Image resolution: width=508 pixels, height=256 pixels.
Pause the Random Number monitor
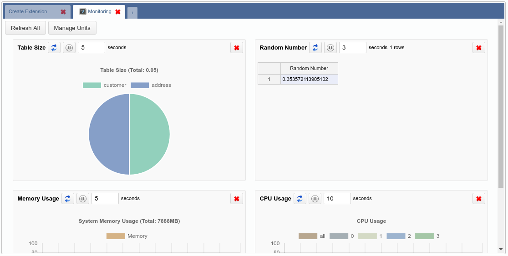coord(330,48)
